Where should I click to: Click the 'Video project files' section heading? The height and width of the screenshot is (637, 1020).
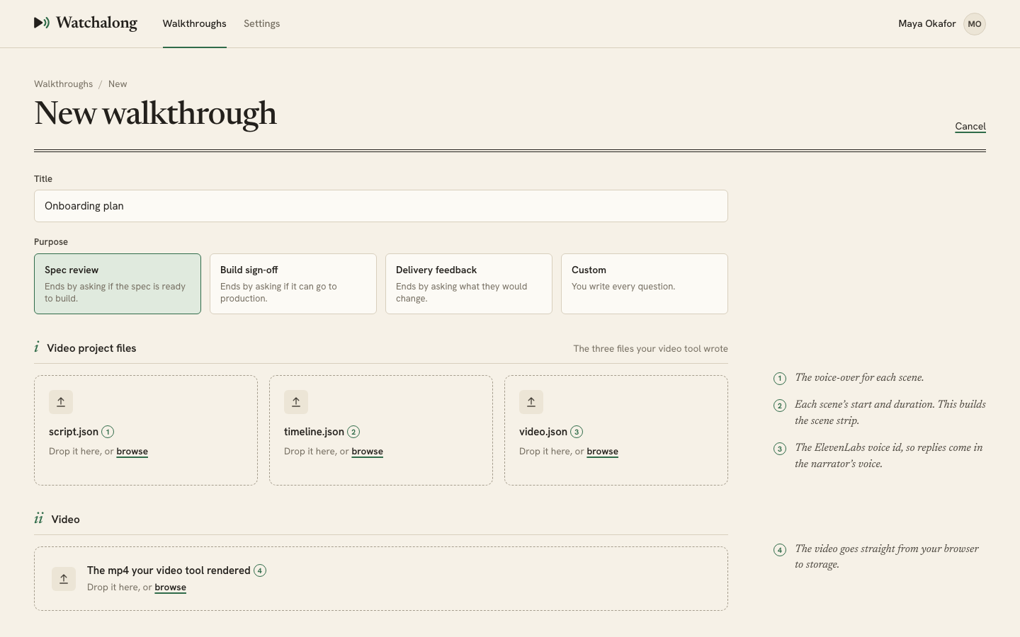[x=91, y=348]
